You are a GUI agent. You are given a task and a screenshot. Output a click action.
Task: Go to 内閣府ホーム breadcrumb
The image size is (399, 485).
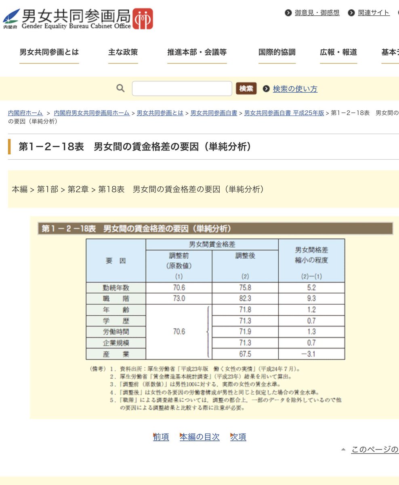(25, 113)
